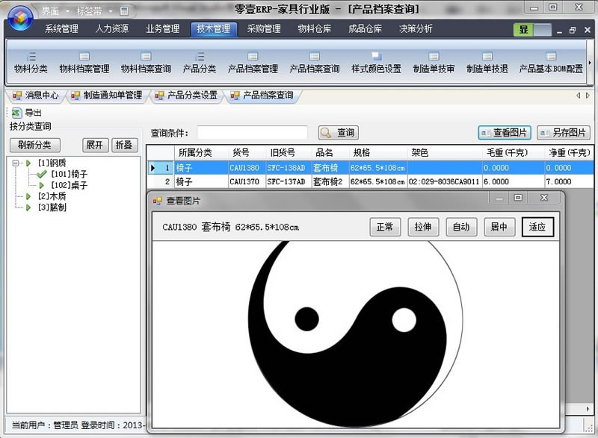Image resolution: width=598 pixels, height=438 pixels.
Task: Select the 技术管理 menu tab
Action: pyautogui.click(x=214, y=29)
